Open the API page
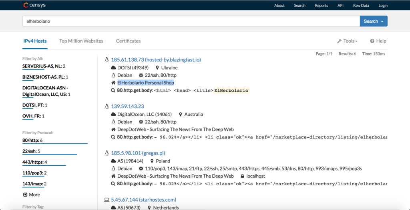The width and height of the screenshot is (410, 210). [340, 6]
